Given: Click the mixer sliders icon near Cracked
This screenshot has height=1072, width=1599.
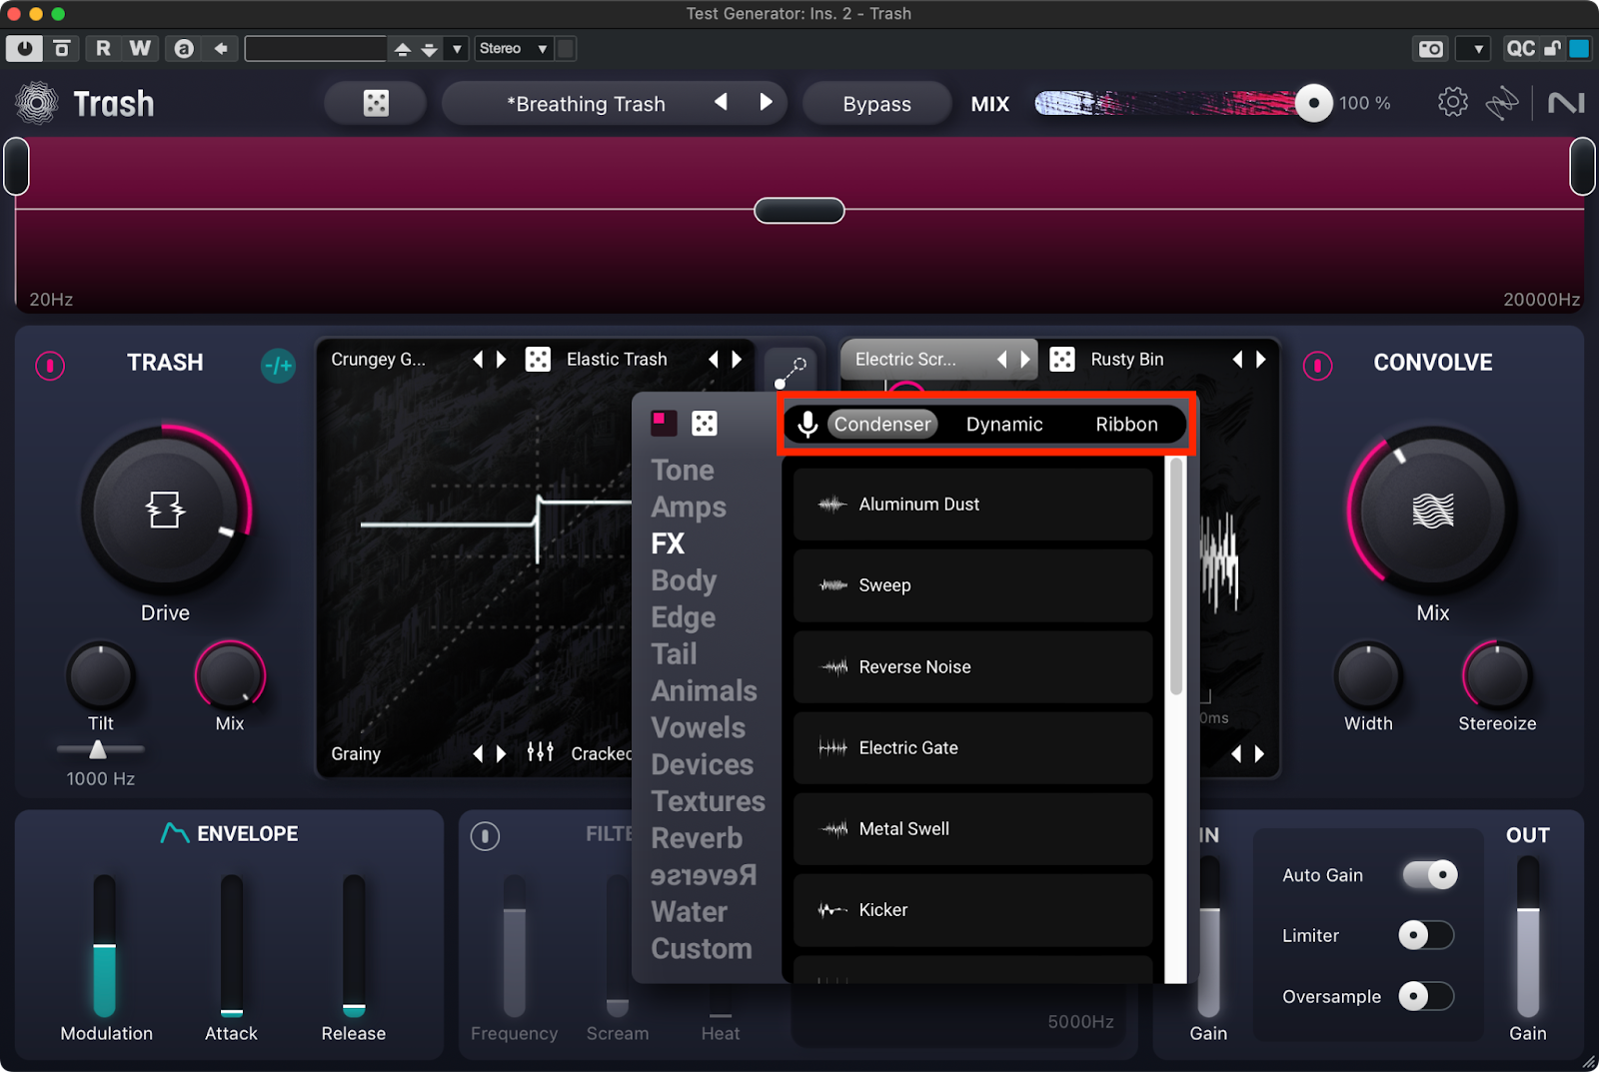Looking at the screenshot, I should coord(540,752).
